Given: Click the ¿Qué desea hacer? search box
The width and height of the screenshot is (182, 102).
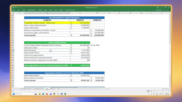Looking at the screenshot, I should [x=70, y=10].
